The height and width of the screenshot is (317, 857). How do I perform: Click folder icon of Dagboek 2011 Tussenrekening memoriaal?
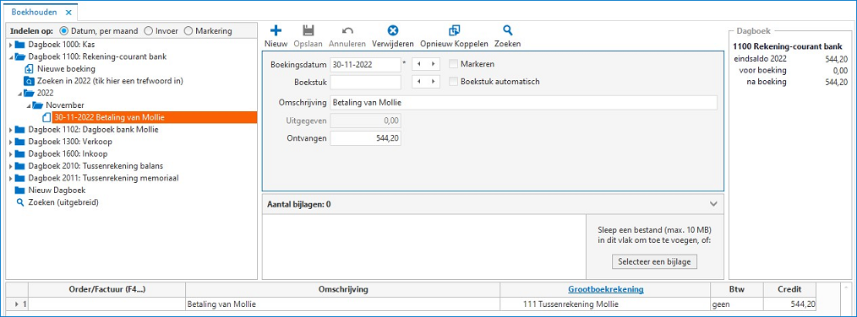[x=20, y=178]
